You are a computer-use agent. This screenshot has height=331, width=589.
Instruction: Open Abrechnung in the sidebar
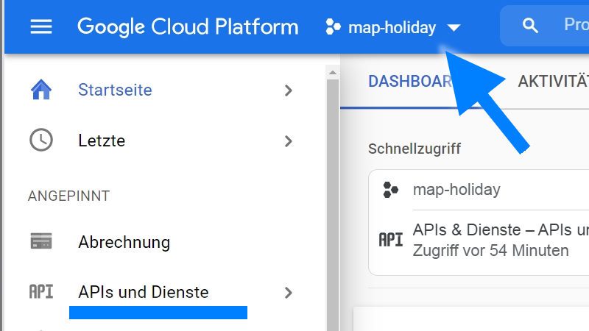124,242
